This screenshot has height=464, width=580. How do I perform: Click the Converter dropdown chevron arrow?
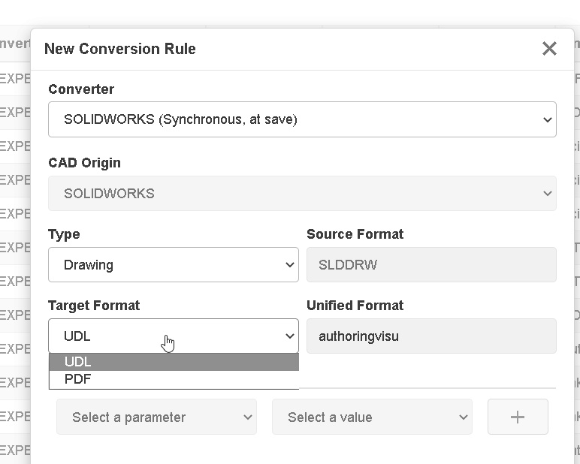coord(546,119)
